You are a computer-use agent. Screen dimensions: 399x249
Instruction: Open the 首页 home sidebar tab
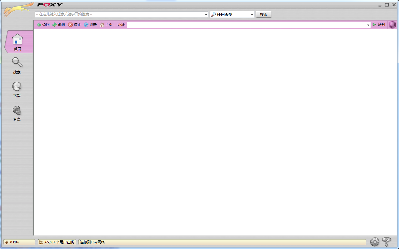[x=18, y=42]
